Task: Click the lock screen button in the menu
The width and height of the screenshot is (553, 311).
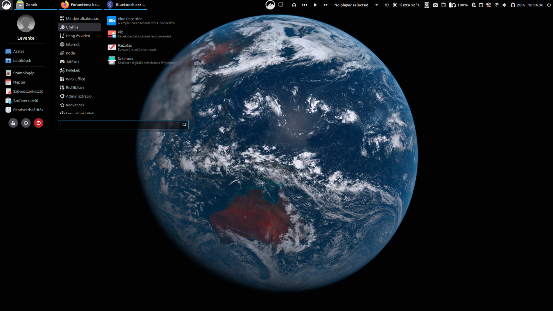Action: pyautogui.click(x=13, y=123)
